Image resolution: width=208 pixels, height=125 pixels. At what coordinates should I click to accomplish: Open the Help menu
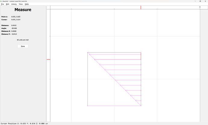pyautogui.click(x=27, y=4)
